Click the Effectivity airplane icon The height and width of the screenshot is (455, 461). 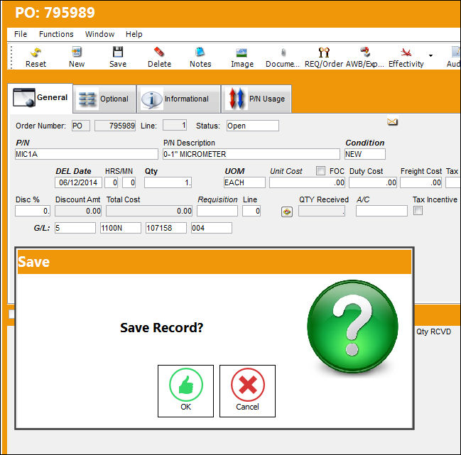[406, 53]
